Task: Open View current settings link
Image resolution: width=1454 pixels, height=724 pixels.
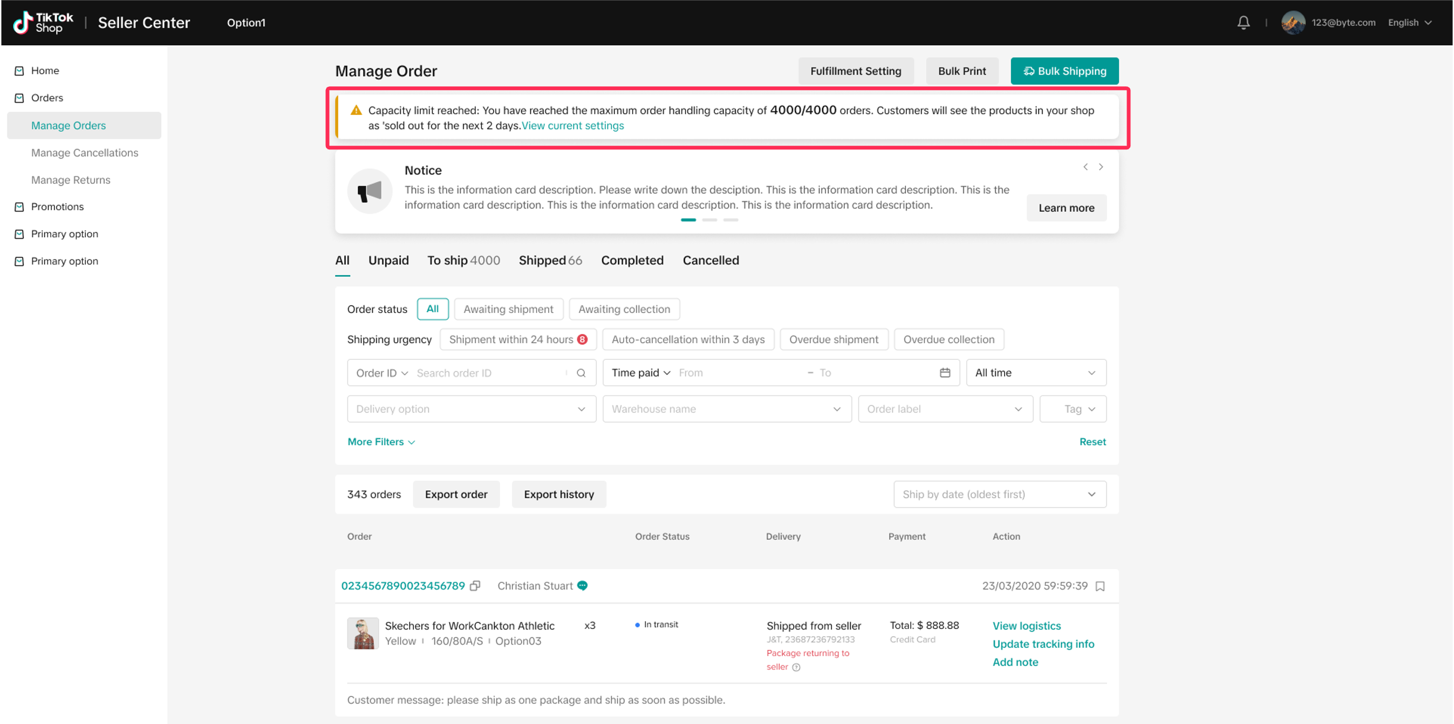Action: click(x=572, y=125)
